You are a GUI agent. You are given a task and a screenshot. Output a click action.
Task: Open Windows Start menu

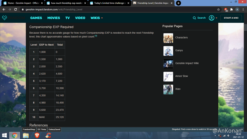pyautogui.click(x=4, y=135)
